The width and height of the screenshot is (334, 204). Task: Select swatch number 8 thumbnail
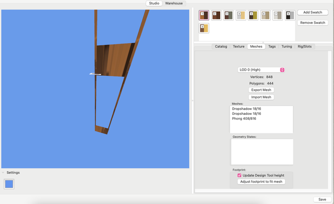(x=290, y=16)
